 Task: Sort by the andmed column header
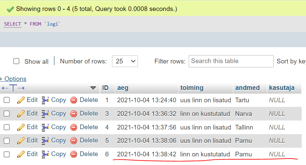click(x=247, y=88)
